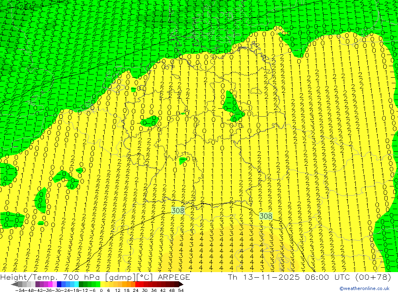Pick the dark blue legend swatch above -30
398x292 pixels.
tap(59, 284)
